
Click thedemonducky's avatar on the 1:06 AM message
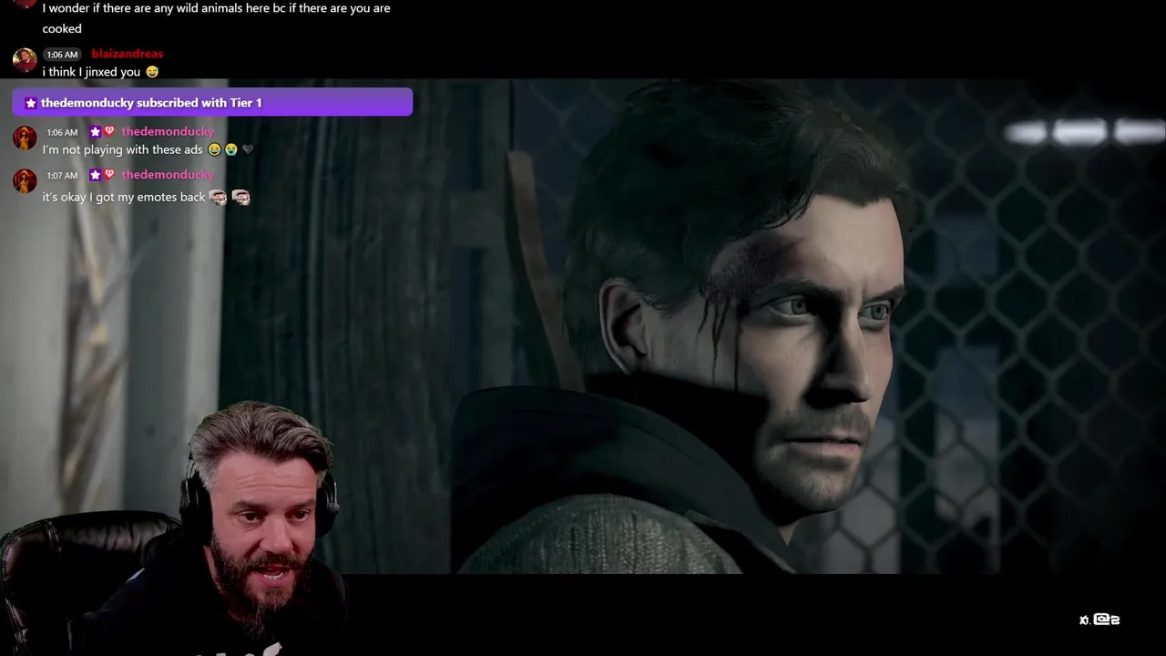(25, 138)
